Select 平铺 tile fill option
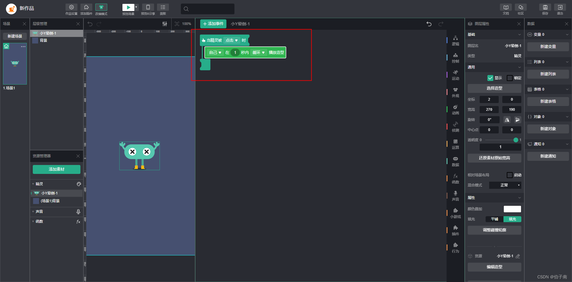This screenshot has height=282, width=572. pyautogui.click(x=495, y=219)
